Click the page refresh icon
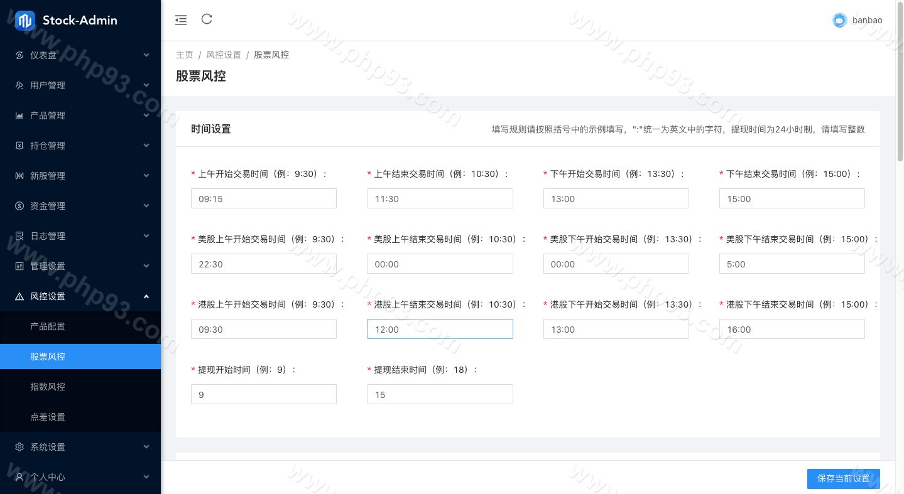Image resolution: width=904 pixels, height=494 pixels. (x=207, y=19)
